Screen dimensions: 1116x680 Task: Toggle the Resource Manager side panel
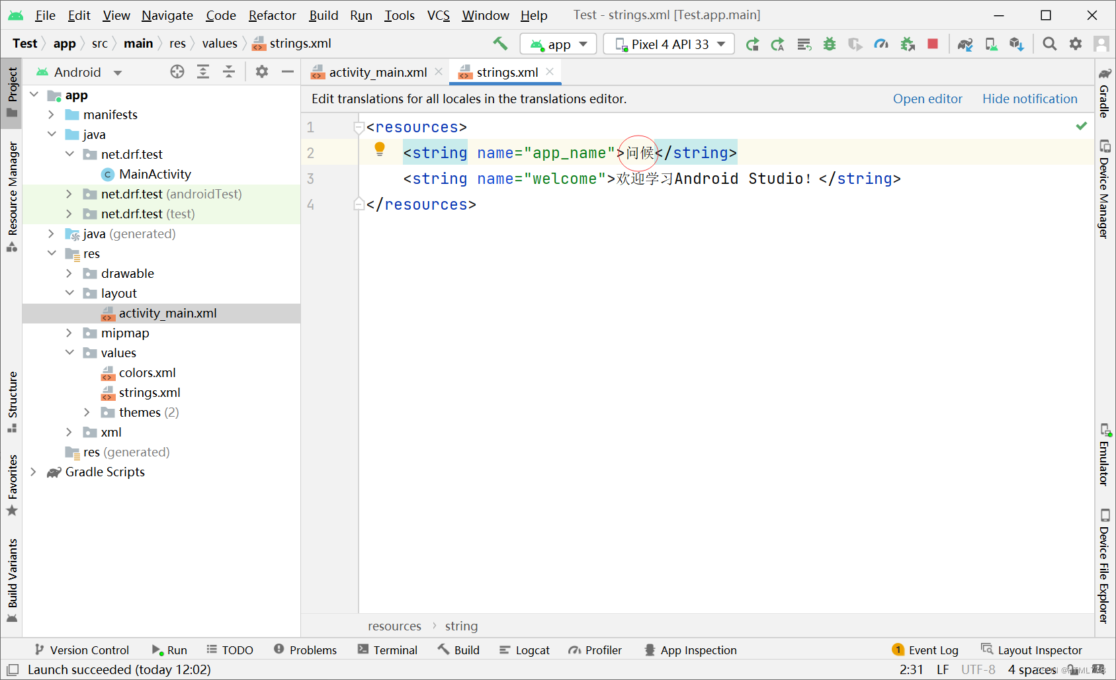tap(11, 196)
